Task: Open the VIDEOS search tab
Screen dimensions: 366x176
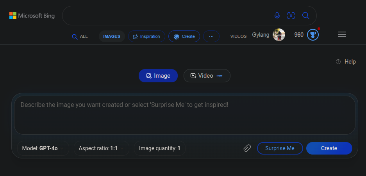Action: click(x=238, y=36)
